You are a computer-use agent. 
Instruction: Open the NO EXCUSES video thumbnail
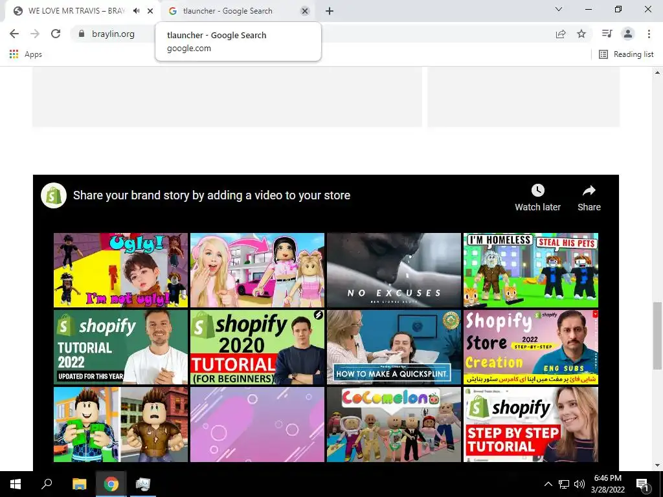pyautogui.click(x=394, y=270)
